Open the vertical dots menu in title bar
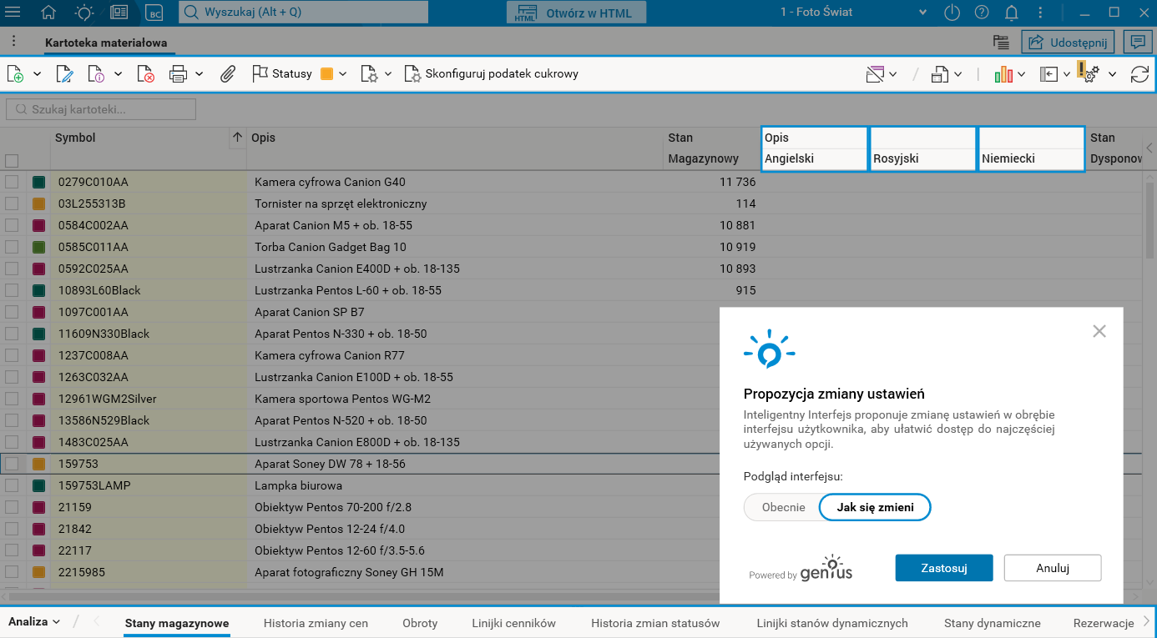This screenshot has height=638, width=1157. click(1041, 13)
